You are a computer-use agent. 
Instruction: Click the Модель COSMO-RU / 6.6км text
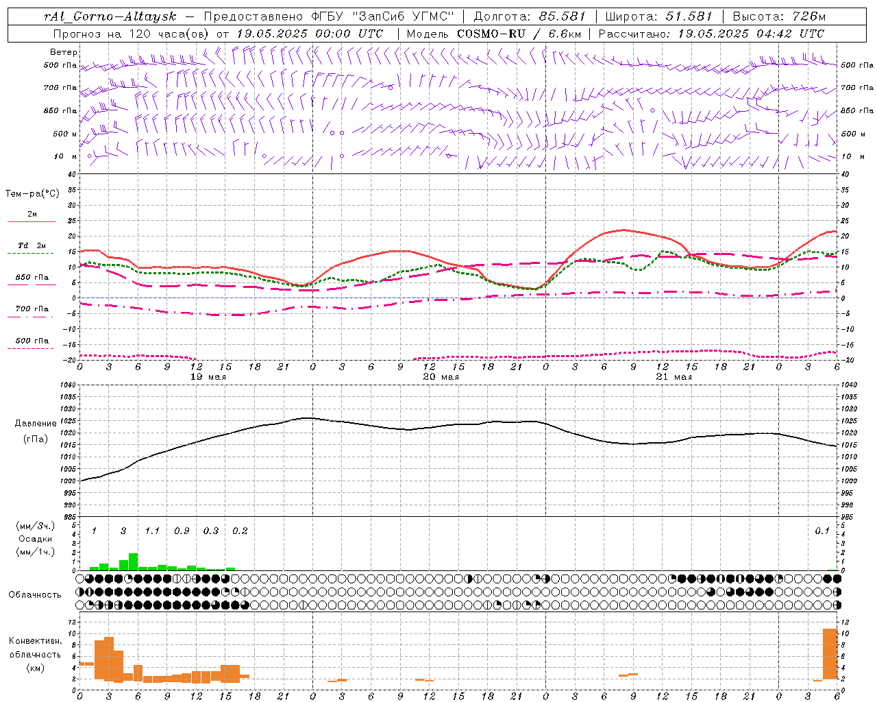pyautogui.click(x=493, y=34)
